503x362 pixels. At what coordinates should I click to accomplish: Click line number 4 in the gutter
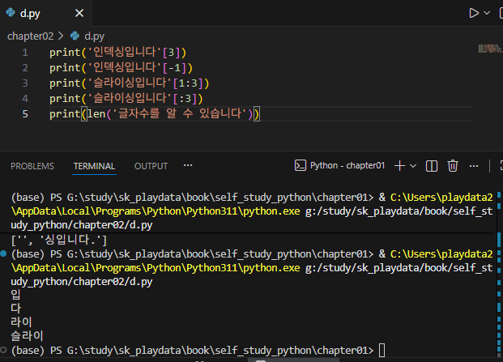click(25, 99)
